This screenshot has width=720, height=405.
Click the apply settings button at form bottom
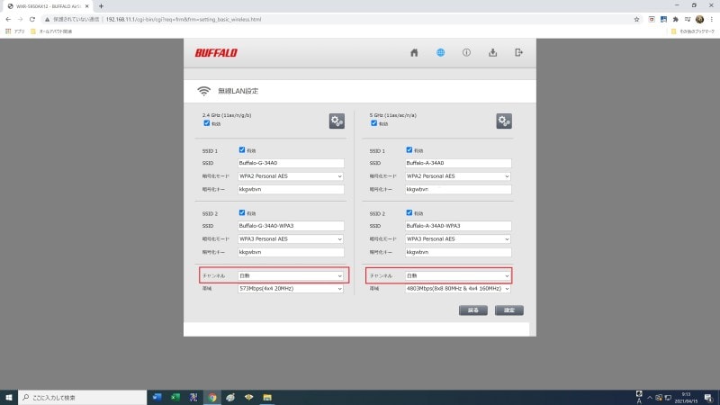pyautogui.click(x=508, y=310)
